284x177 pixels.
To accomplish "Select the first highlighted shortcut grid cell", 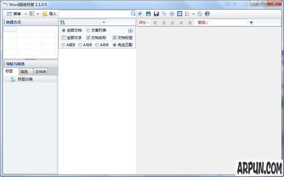I will [10, 29].
